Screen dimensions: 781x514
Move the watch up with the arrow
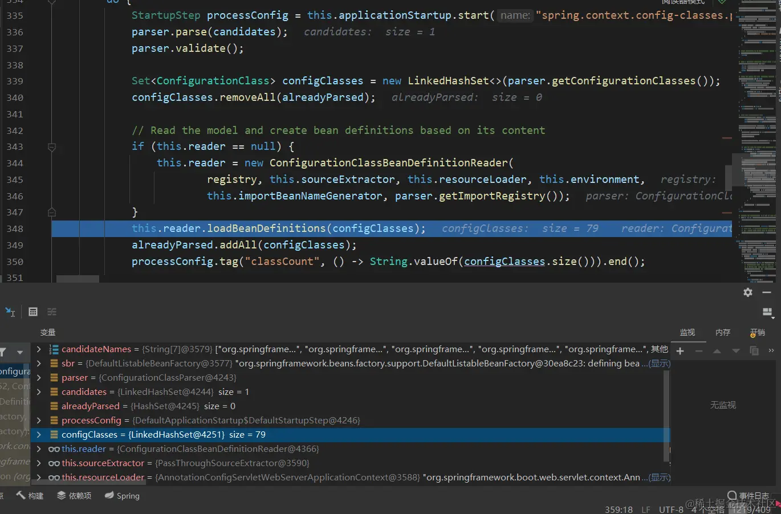coord(717,351)
